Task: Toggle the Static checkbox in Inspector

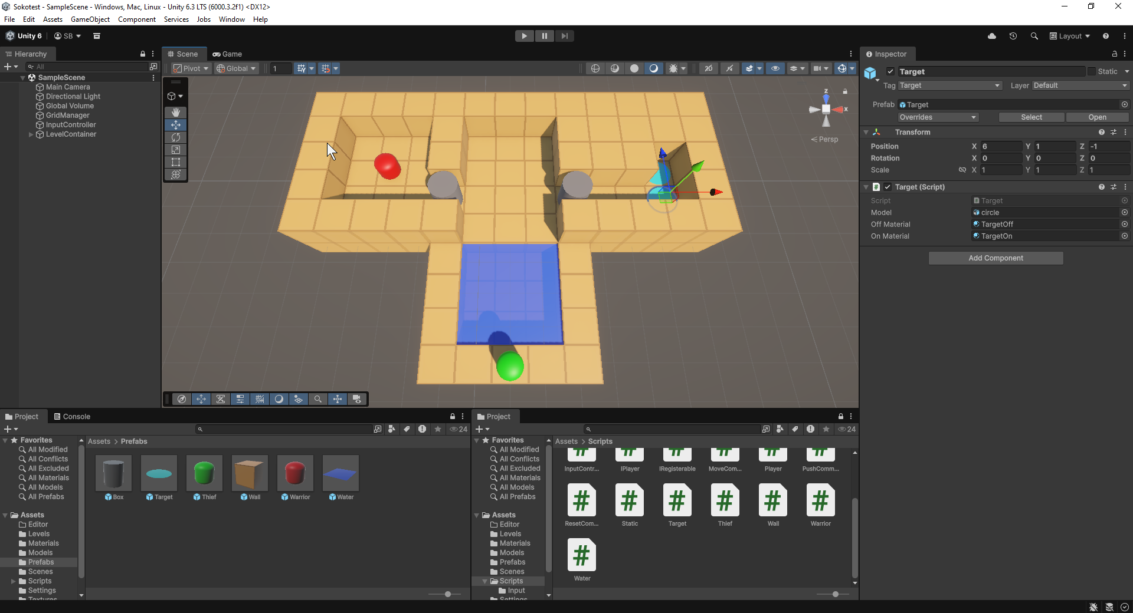Action: tap(1092, 71)
